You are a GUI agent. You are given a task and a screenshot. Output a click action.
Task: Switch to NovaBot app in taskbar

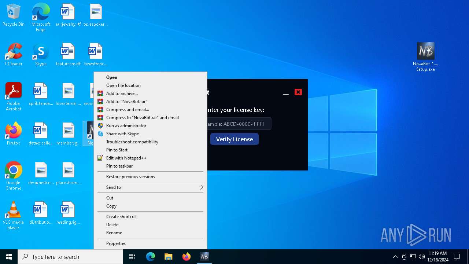tap(204, 257)
